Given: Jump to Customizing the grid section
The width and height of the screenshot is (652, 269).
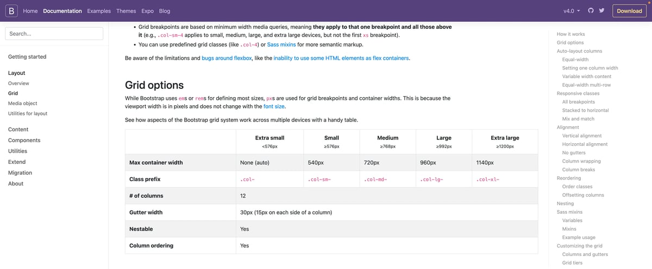Looking at the screenshot, I should (579, 246).
